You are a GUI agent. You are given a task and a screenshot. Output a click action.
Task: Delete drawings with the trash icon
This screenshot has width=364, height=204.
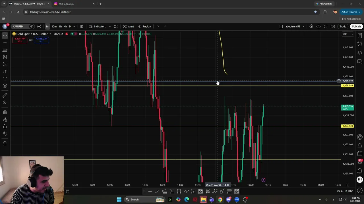pyautogui.click(x=5, y=143)
